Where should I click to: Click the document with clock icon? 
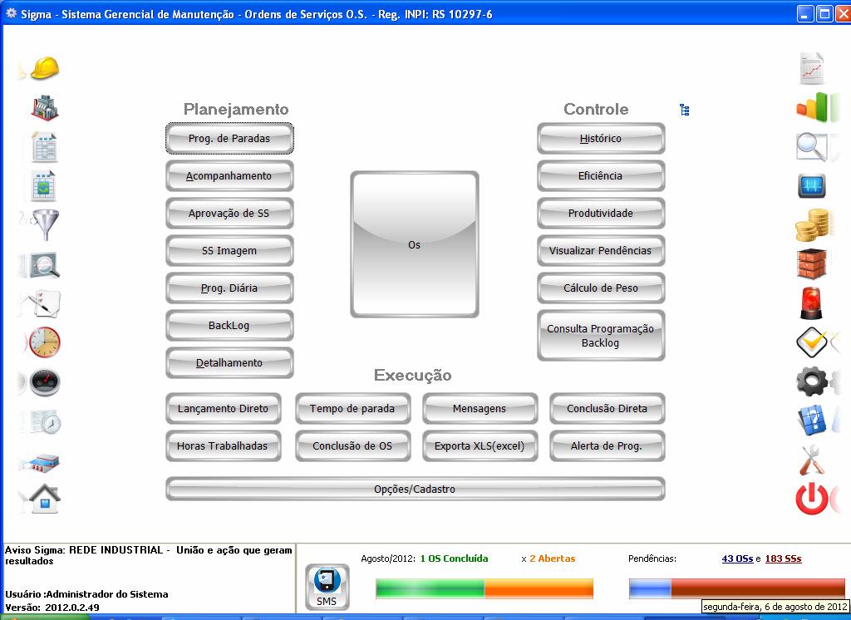[x=46, y=422]
